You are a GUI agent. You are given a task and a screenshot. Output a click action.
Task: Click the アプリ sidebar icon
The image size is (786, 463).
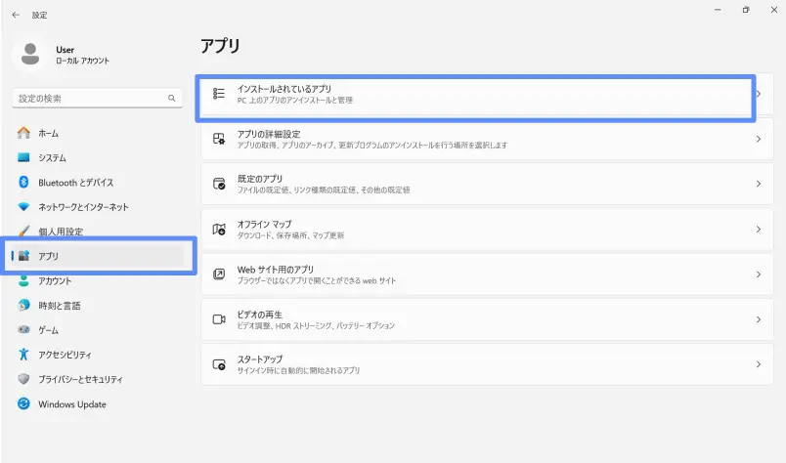click(x=23, y=256)
